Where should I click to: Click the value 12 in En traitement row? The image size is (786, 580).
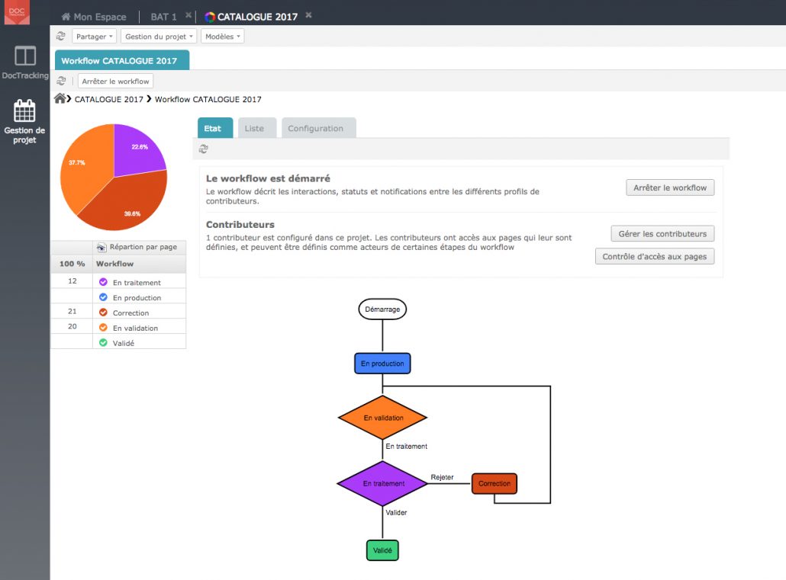72,280
